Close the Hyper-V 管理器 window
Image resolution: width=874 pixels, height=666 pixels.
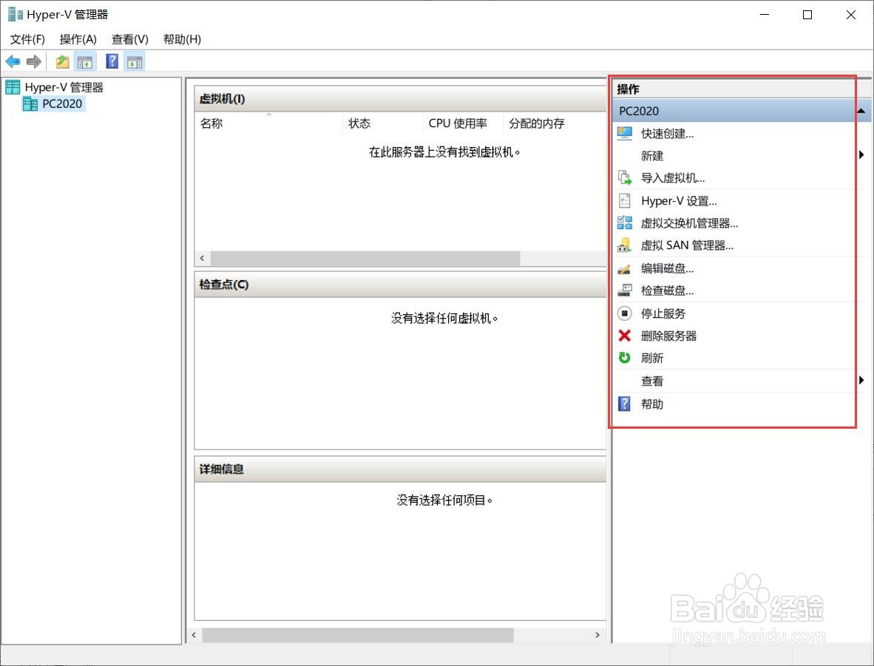[850, 15]
